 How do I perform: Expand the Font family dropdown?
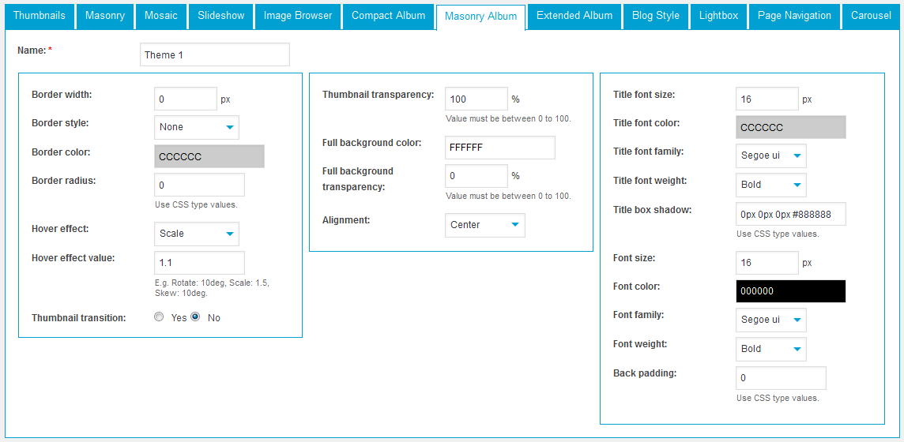[x=770, y=320]
